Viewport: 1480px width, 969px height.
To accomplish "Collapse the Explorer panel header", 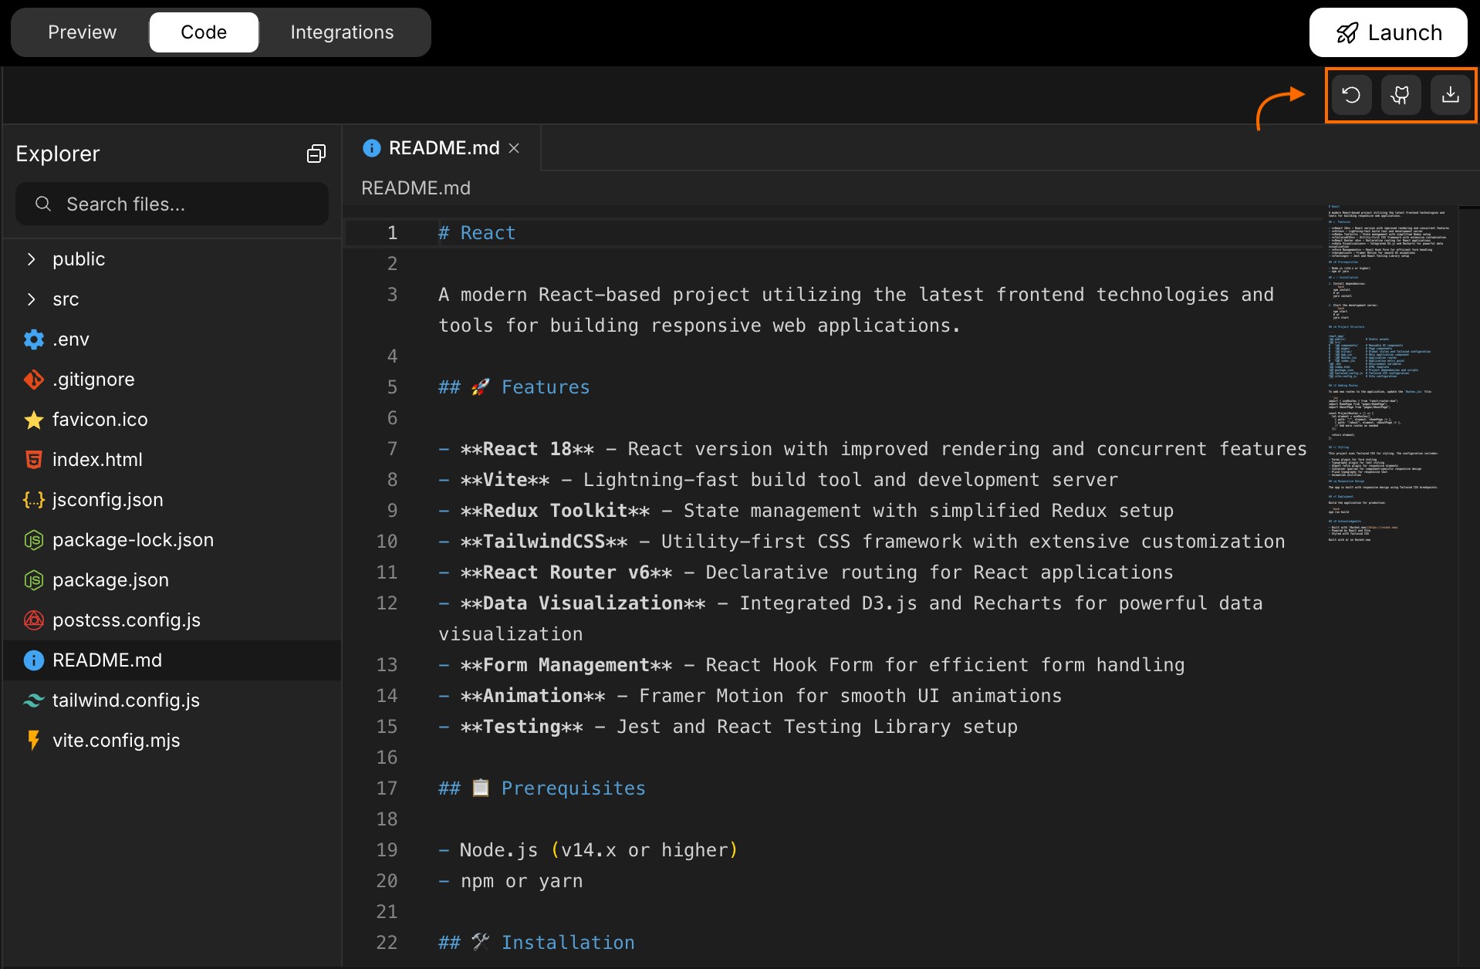I will pos(57,154).
